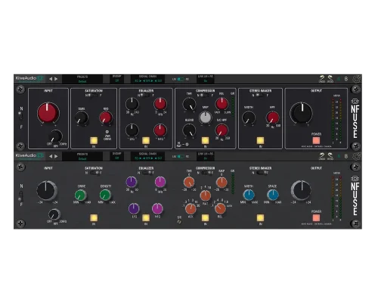Open Oversampling dropdown in lower unit

click(116, 157)
